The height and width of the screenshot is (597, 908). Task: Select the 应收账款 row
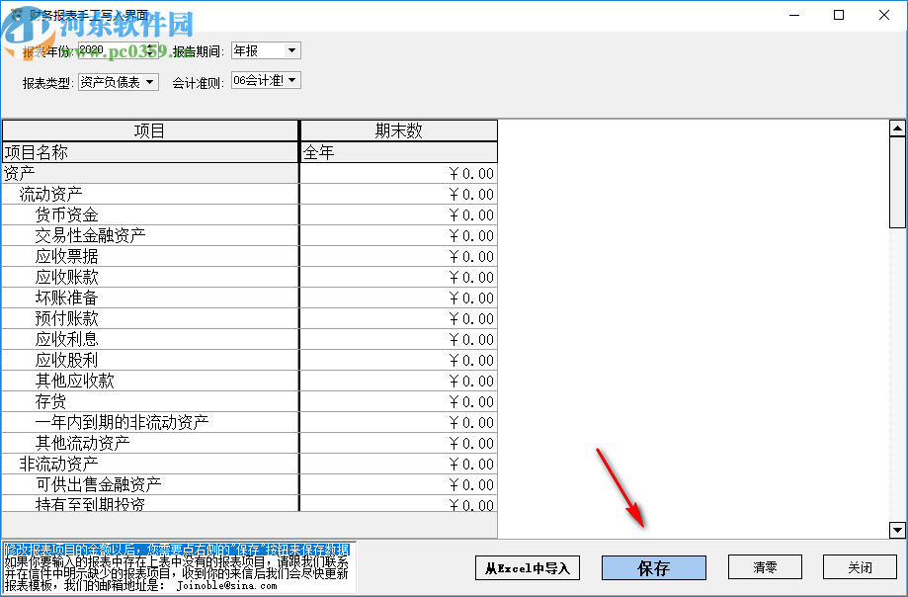pyautogui.click(x=148, y=277)
